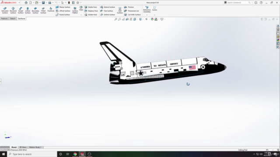Click the Planar Surface command
Screen dimensions: 280x157
coord(63,7)
